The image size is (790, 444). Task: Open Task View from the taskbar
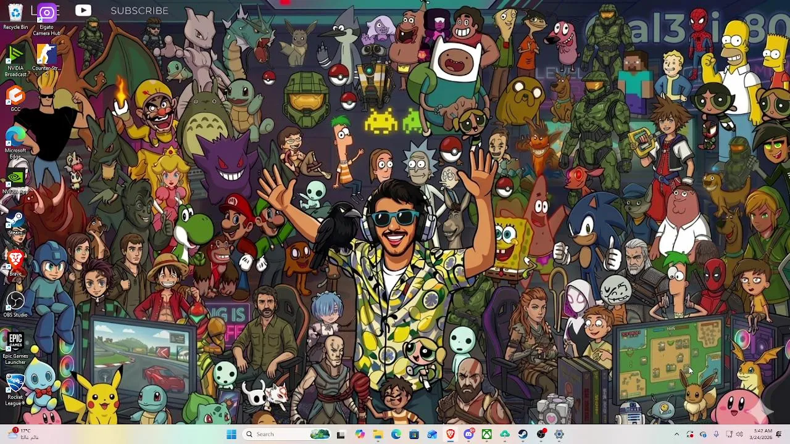pos(341,434)
